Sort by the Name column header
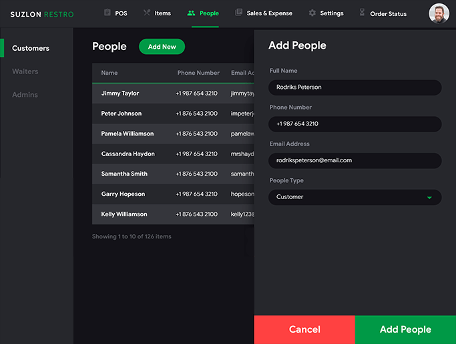456x344 pixels. point(109,73)
